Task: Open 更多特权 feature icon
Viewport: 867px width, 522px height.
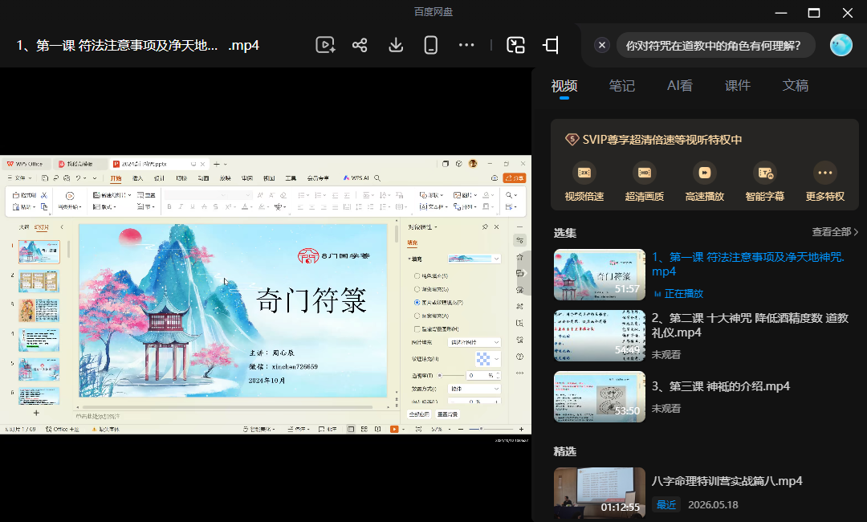Action: 825,173
